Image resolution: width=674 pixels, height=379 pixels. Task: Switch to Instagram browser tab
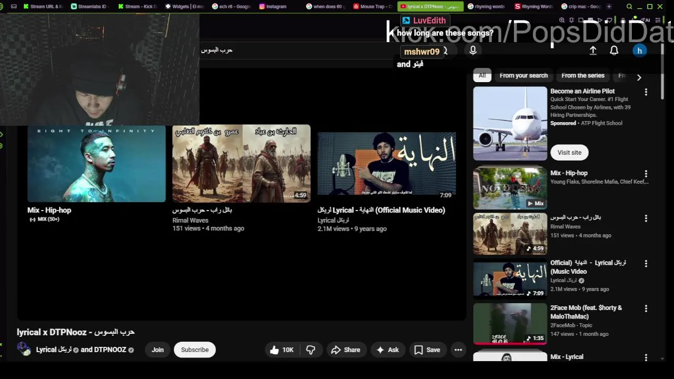click(x=273, y=6)
